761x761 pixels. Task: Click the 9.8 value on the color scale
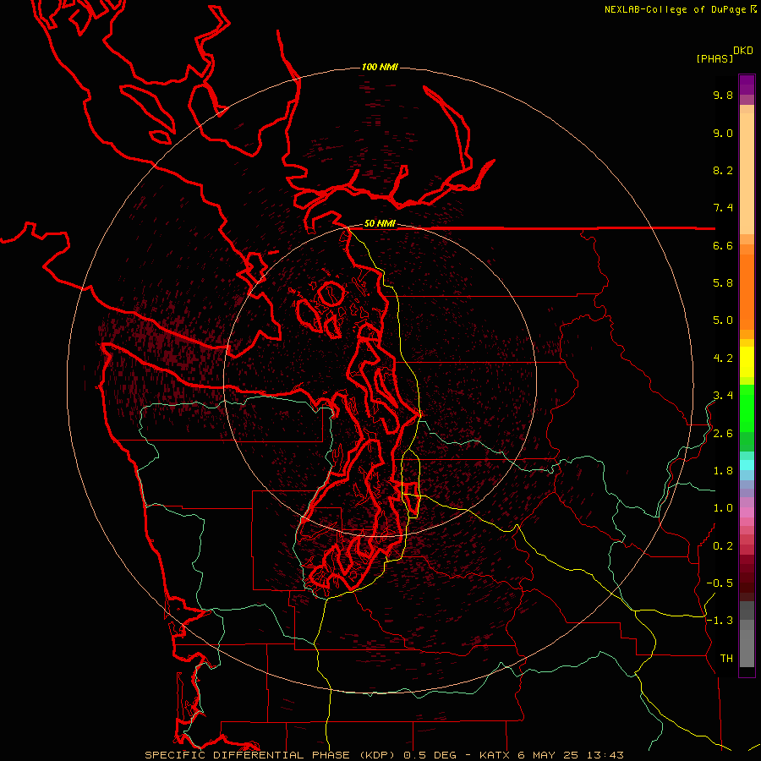[723, 95]
